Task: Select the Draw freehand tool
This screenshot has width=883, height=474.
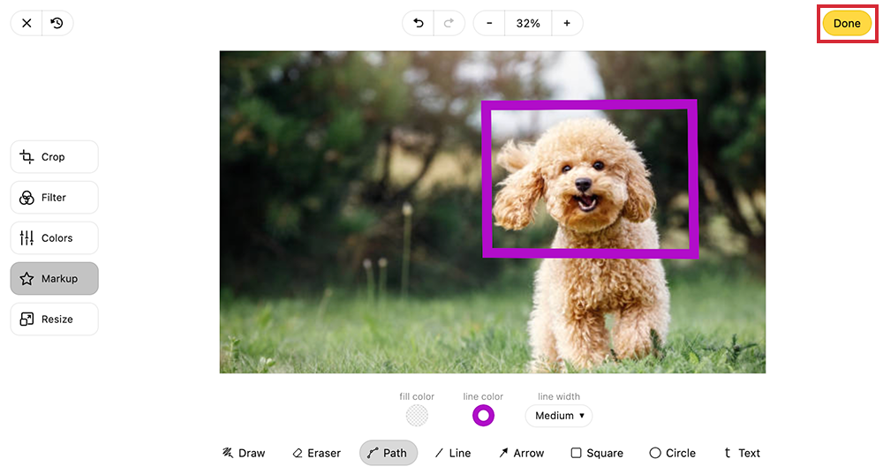Action: pos(244,453)
